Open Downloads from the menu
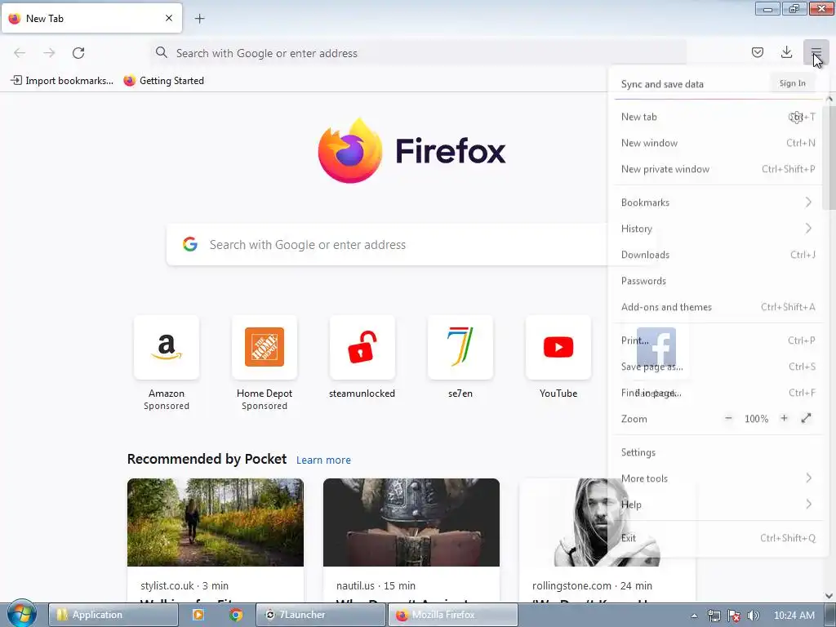 [x=718, y=255]
